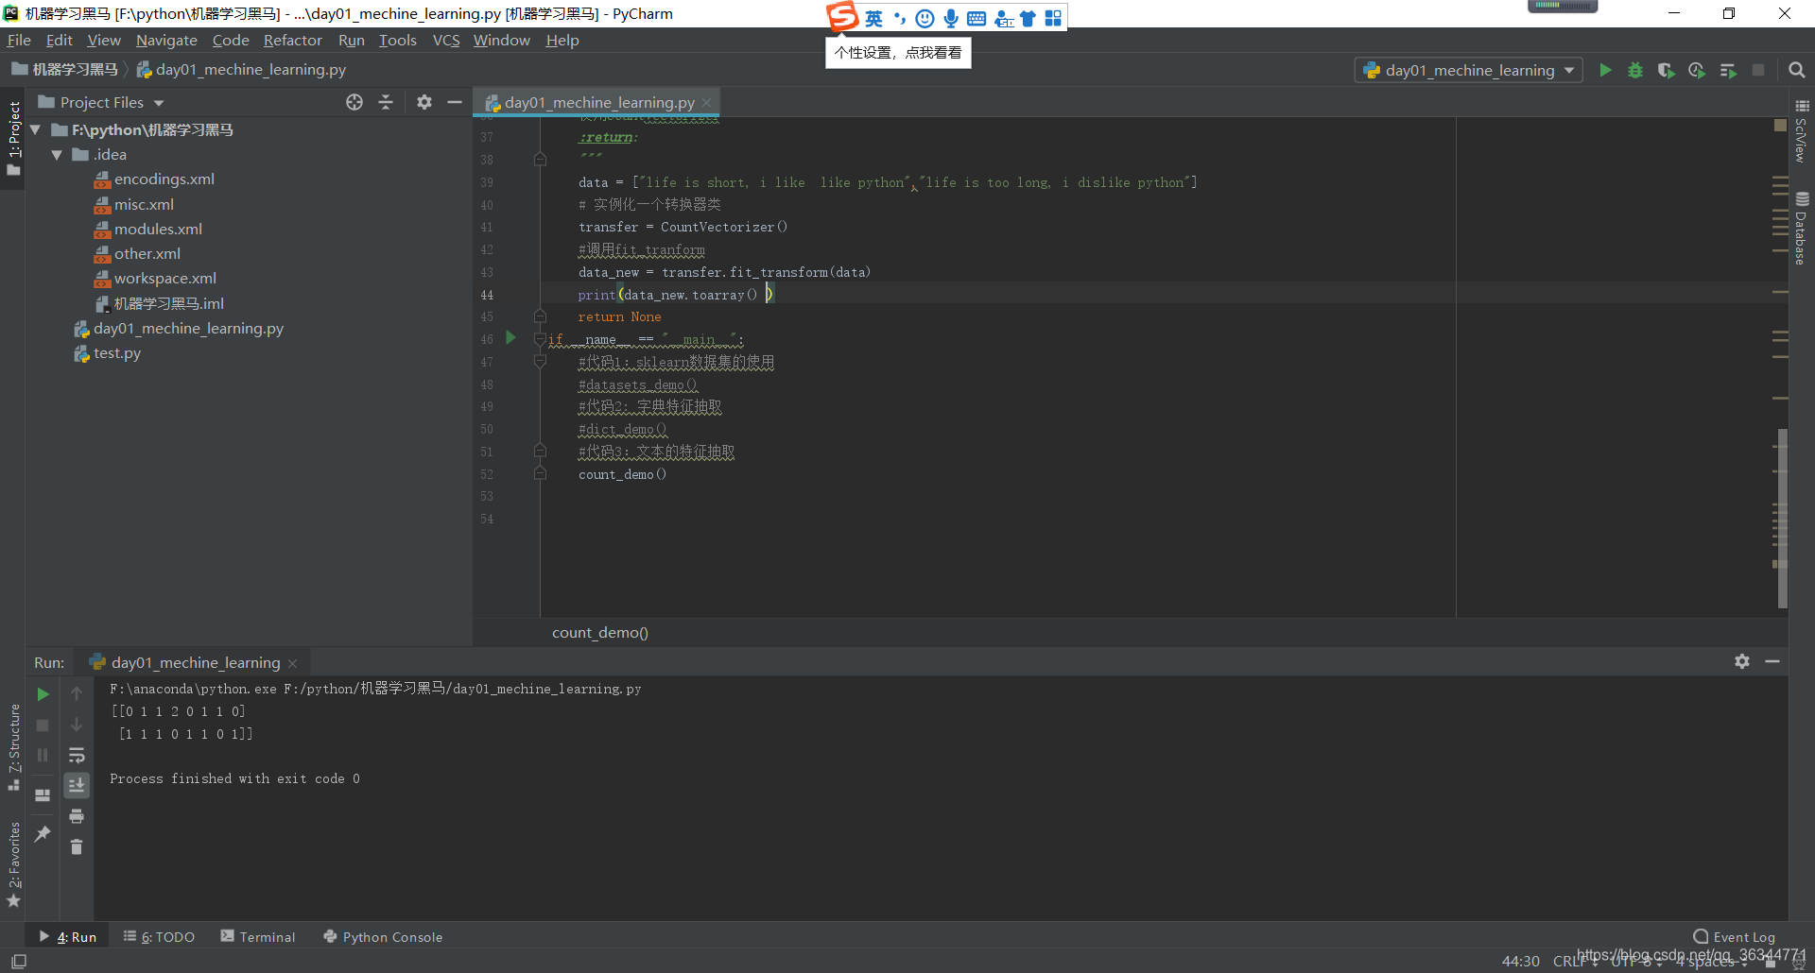Open the Help menu
This screenshot has width=1815, height=973.
point(562,40)
